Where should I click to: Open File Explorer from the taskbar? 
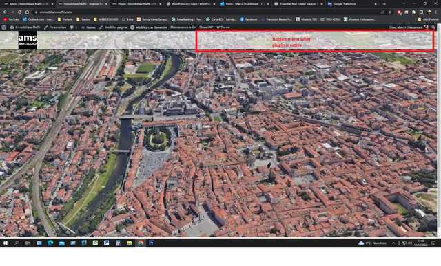[x=129, y=243]
